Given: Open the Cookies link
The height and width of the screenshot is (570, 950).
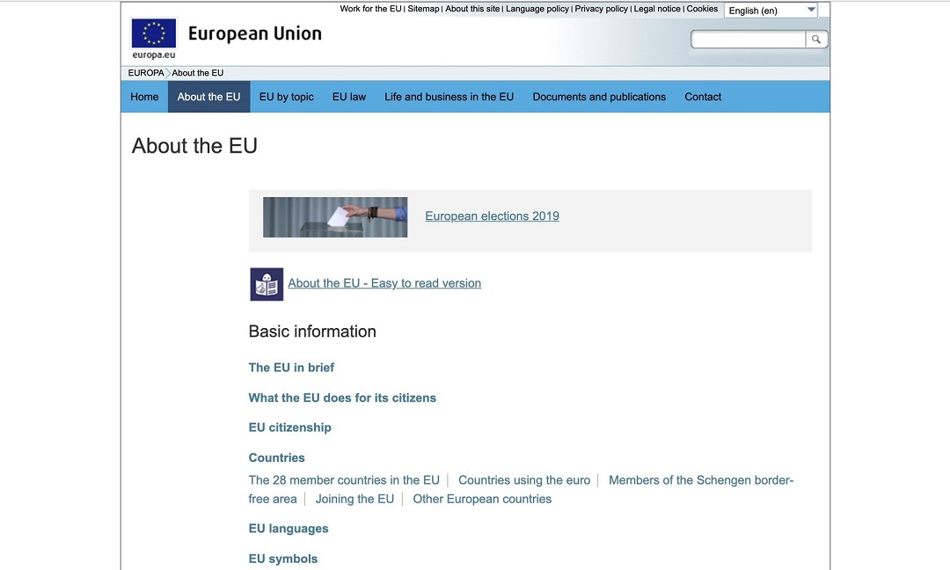Looking at the screenshot, I should pos(702,9).
